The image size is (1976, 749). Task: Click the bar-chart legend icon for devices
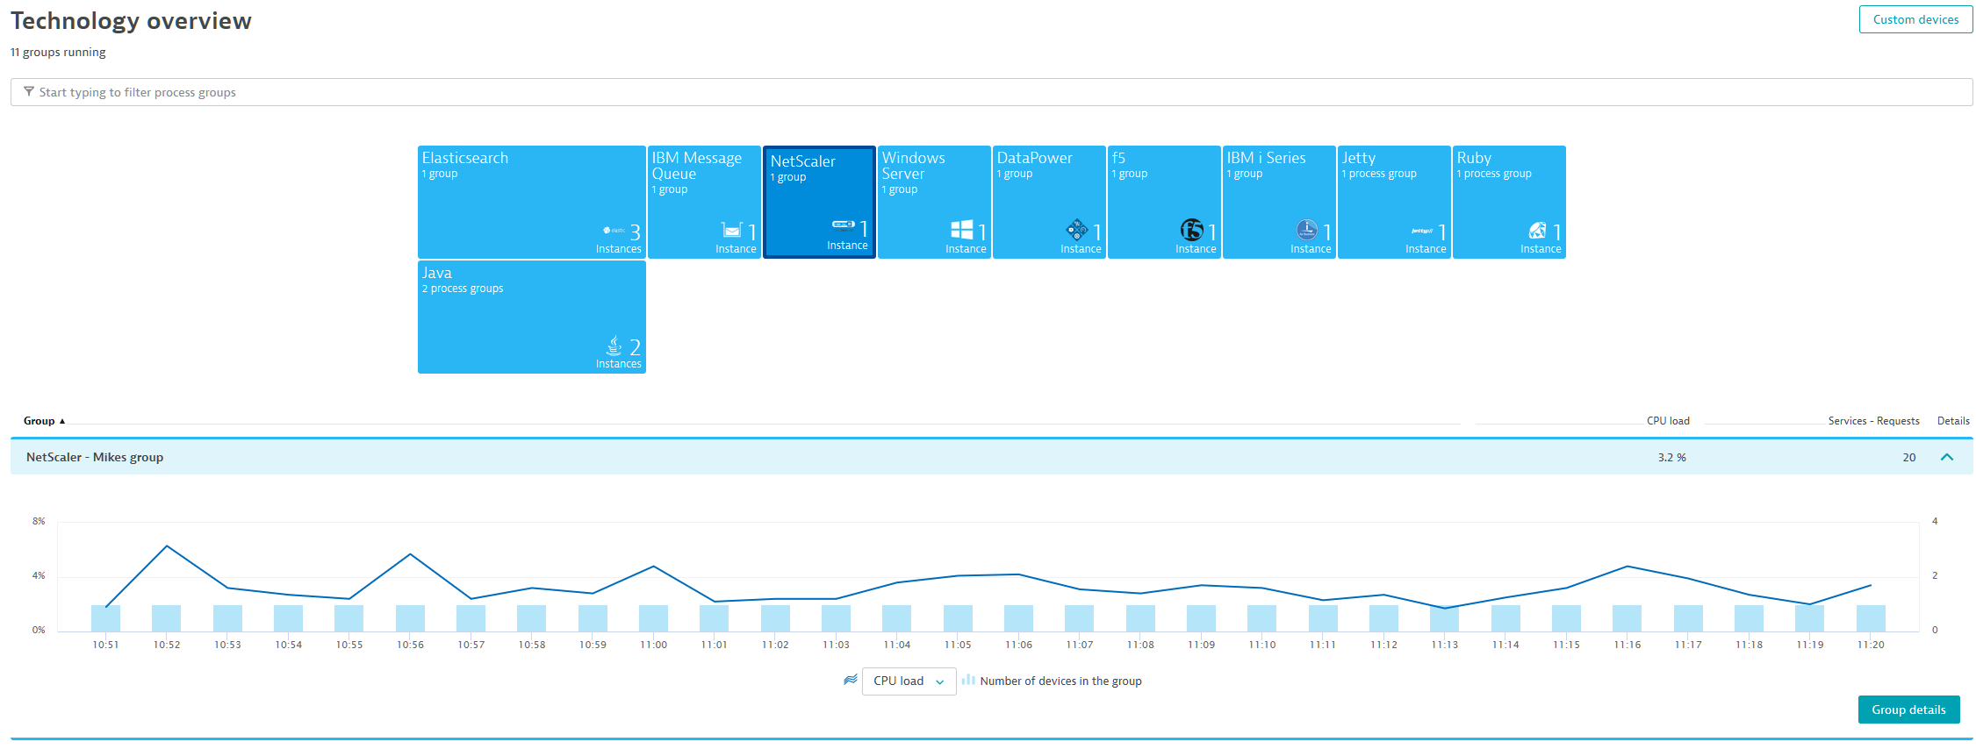click(x=968, y=680)
